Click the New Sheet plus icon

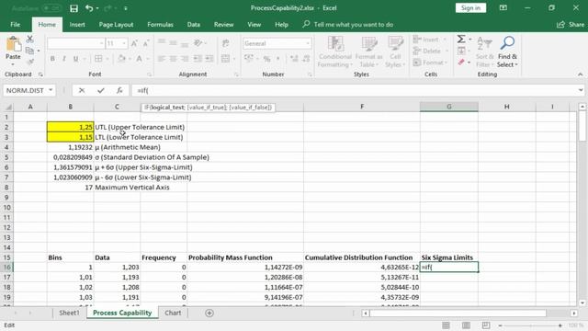209,313
